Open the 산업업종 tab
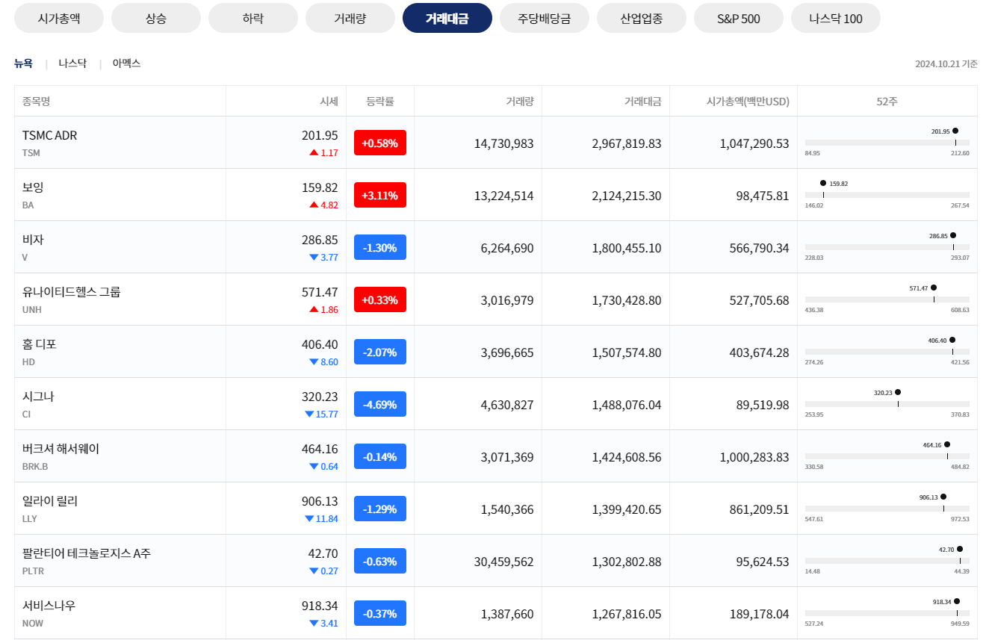This screenshot has width=989, height=640. [642, 18]
